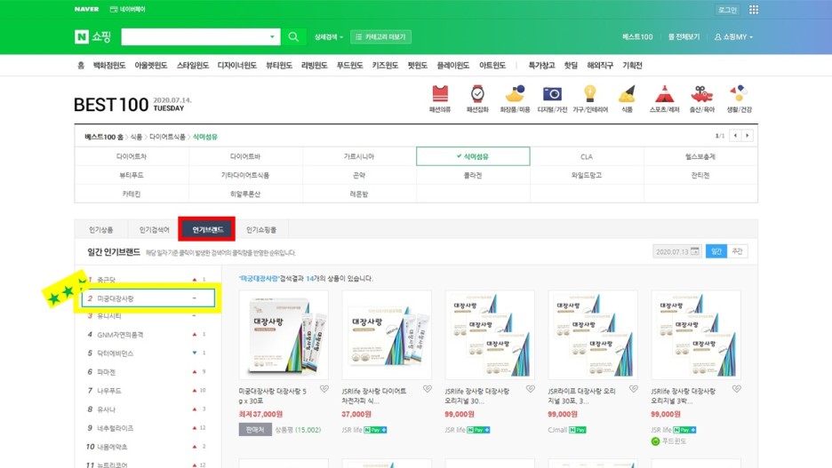Open JSRlife 장사랑 다이어트 product thumbnail
832x468 pixels.
coord(387,335)
